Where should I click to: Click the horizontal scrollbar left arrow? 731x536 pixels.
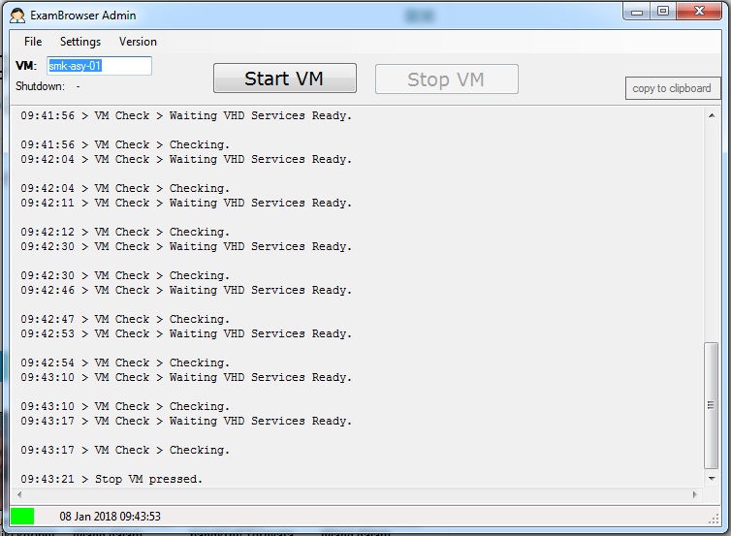(19, 494)
